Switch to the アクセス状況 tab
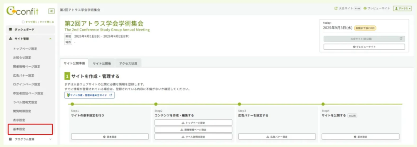417x147 pixels. (128, 63)
